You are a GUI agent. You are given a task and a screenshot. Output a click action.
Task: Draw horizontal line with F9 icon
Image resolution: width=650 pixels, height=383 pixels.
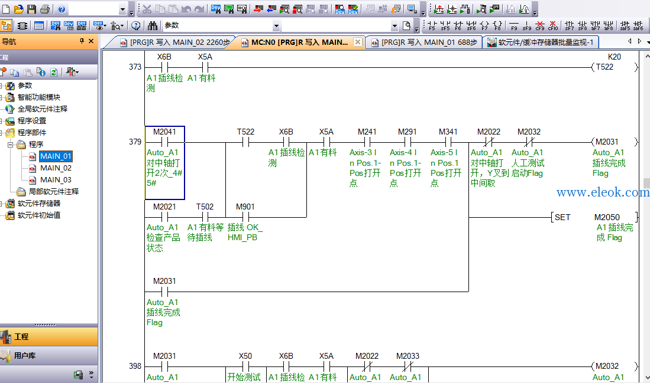[x=514, y=25]
